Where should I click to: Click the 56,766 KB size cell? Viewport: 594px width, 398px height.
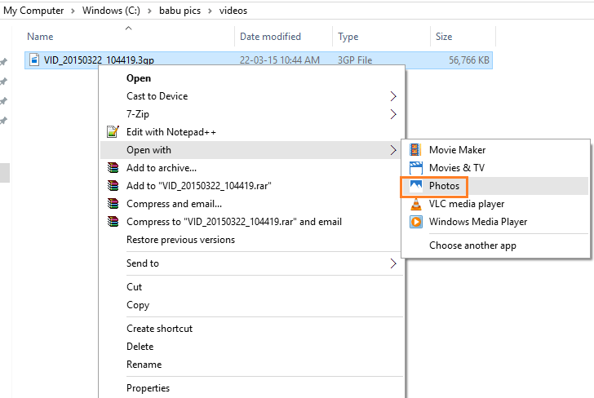click(x=469, y=60)
